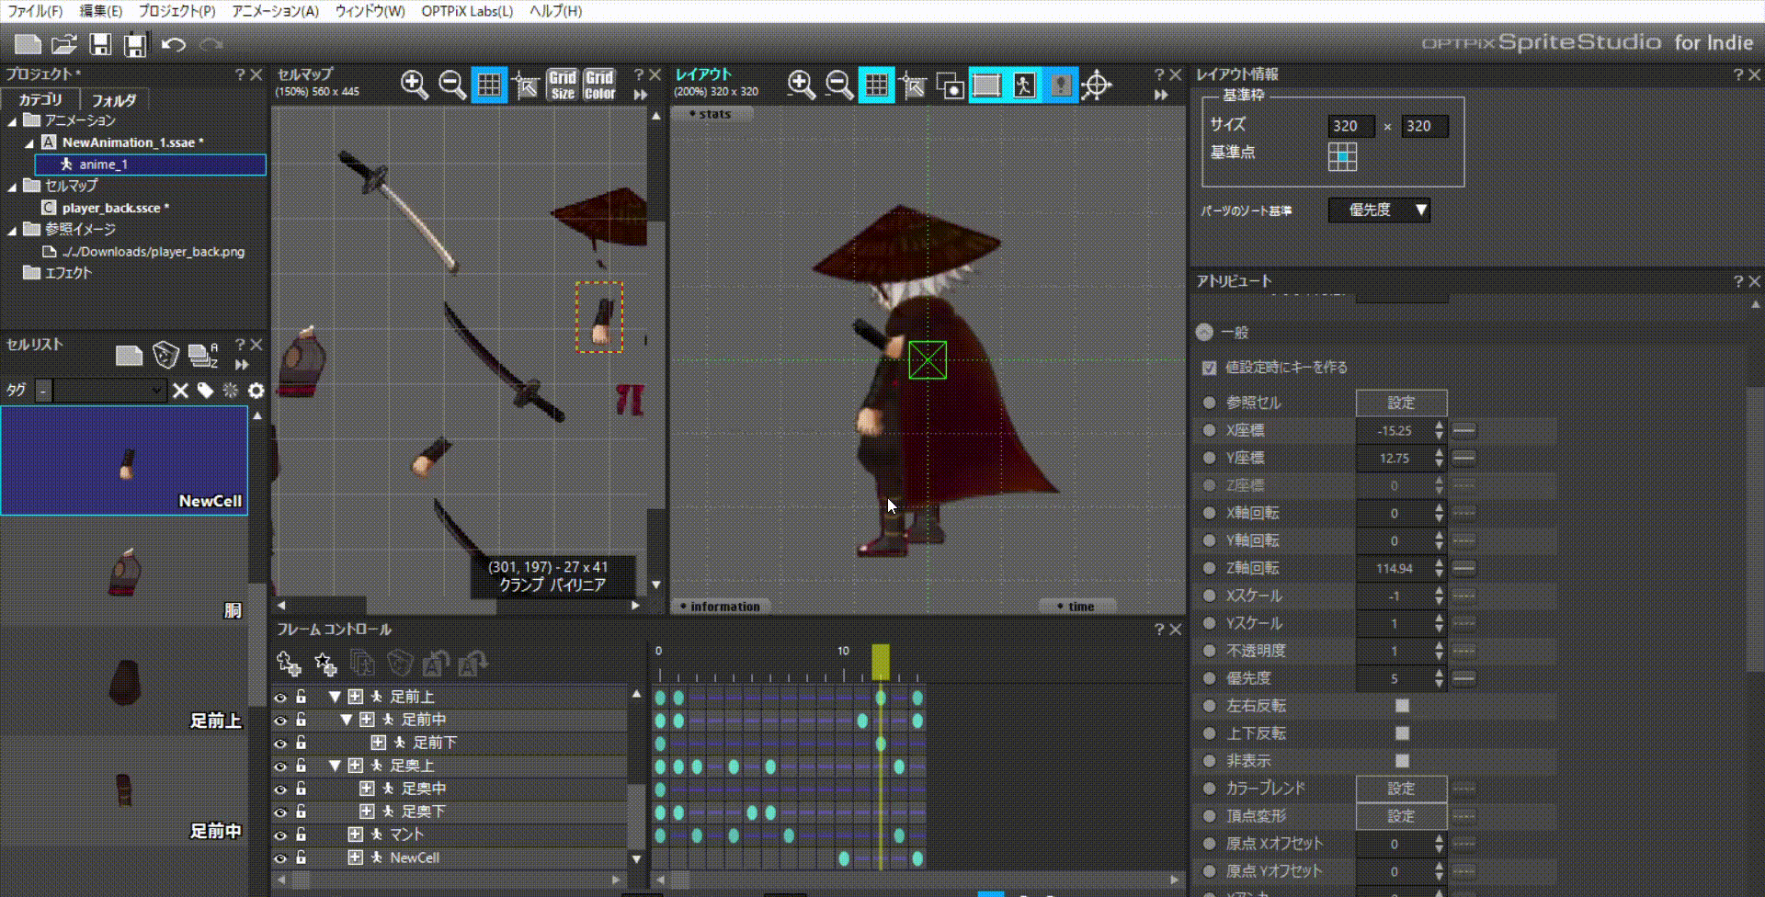Open the アニメーション(A) menu

coord(275,11)
